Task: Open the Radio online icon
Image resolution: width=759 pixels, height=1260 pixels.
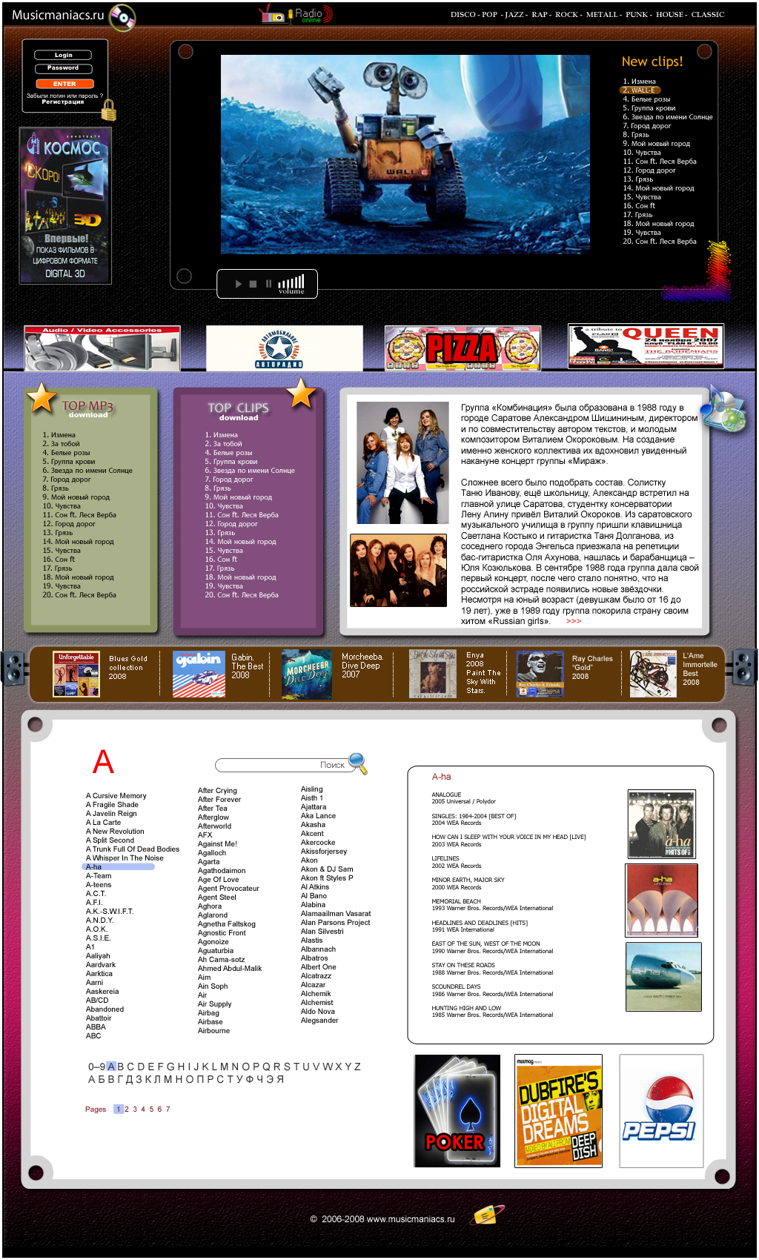Action: click(296, 14)
